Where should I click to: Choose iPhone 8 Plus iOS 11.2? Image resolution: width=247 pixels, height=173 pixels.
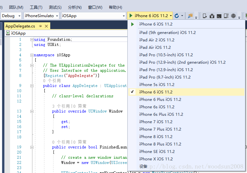186,144
